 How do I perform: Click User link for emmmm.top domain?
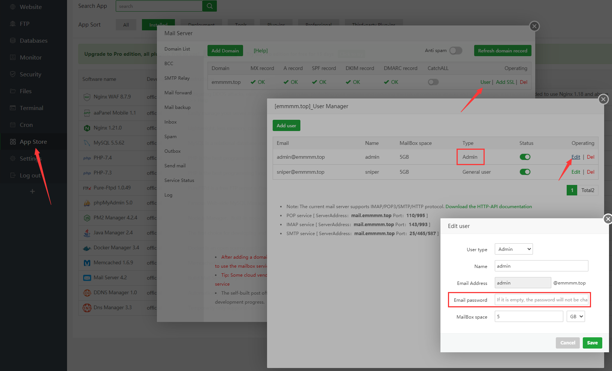coord(485,82)
